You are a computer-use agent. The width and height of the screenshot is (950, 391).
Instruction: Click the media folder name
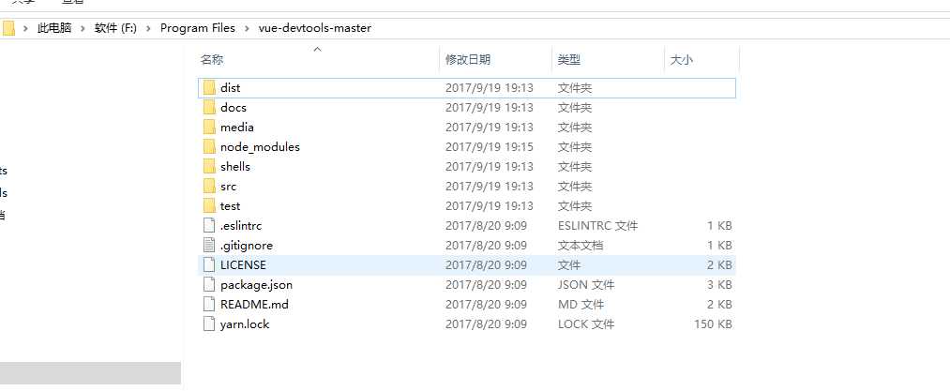coord(237,128)
